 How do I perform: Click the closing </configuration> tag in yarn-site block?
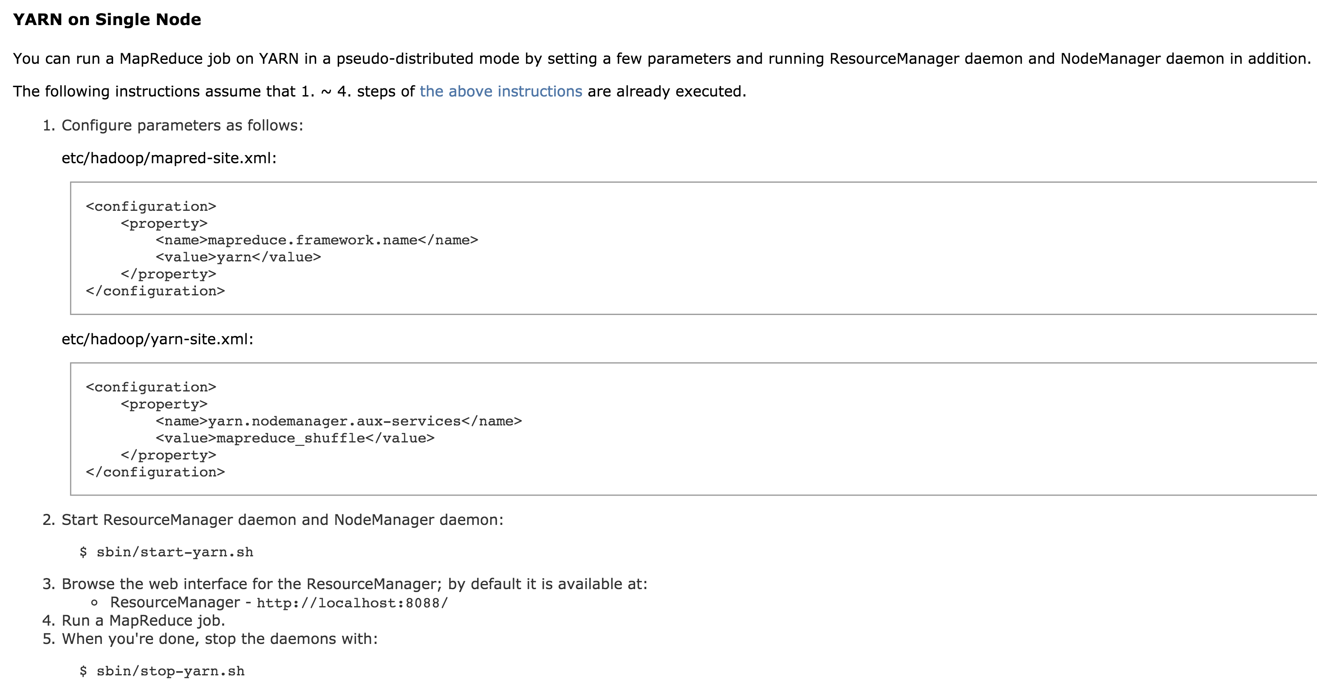click(x=155, y=472)
